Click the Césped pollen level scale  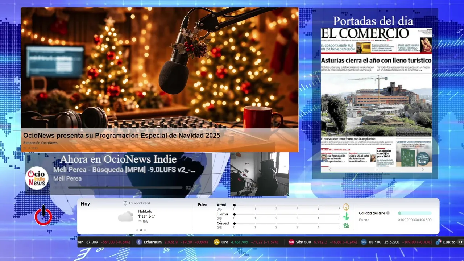287,225
